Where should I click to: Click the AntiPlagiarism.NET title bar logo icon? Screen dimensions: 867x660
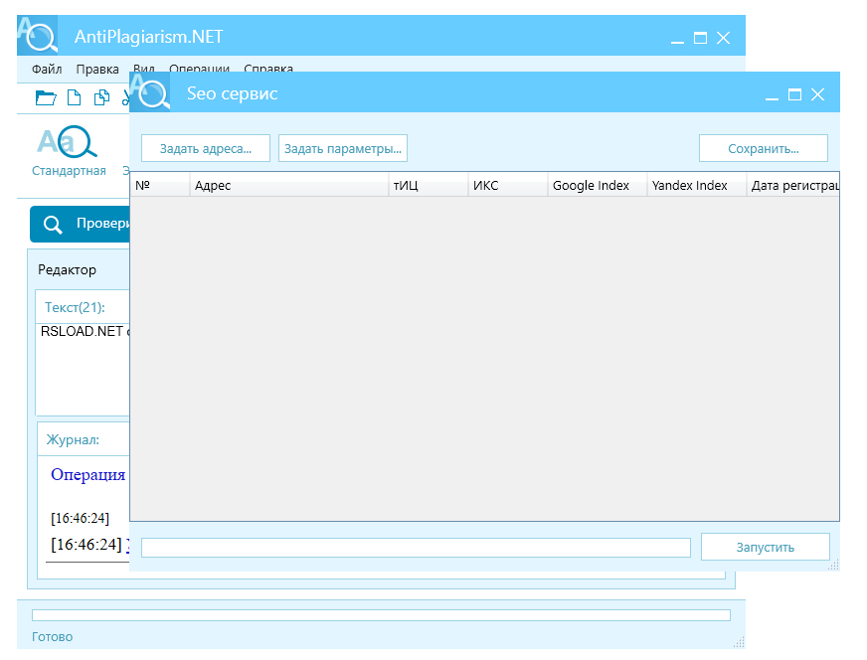click(x=37, y=36)
